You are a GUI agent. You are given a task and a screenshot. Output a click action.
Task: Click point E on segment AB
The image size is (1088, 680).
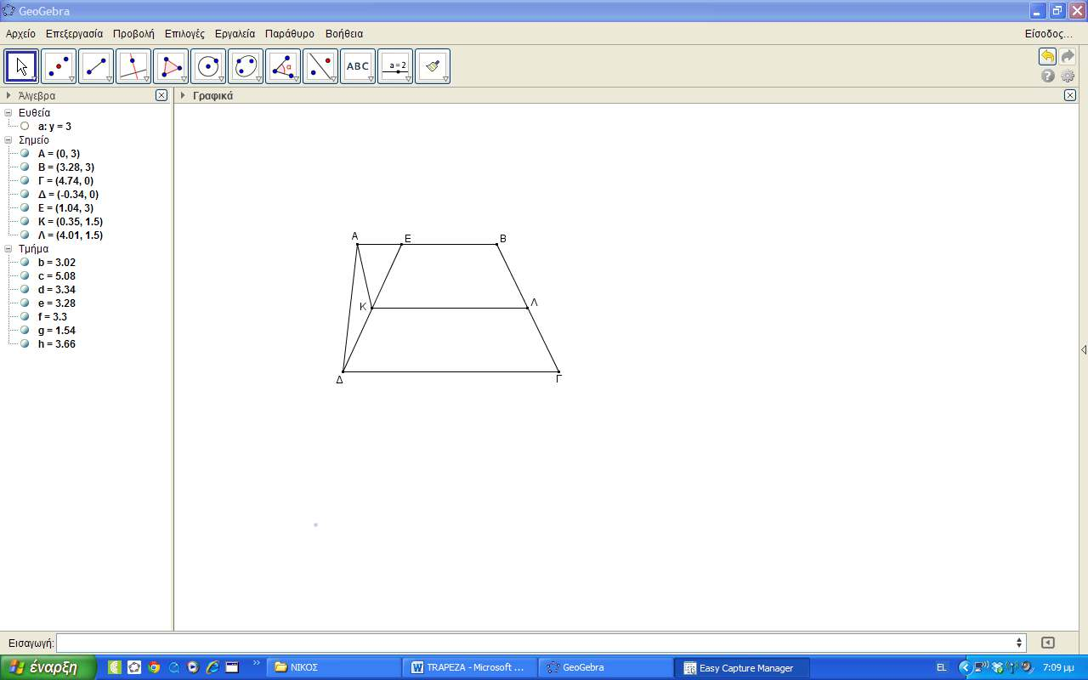click(x=402, y=244)
